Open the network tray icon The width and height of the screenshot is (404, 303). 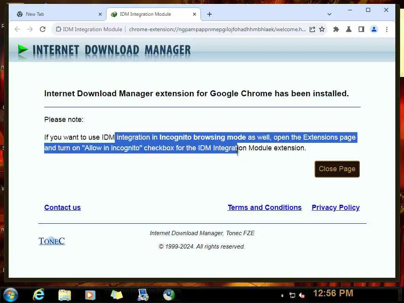pyautogui.click(x=292, y=296)
